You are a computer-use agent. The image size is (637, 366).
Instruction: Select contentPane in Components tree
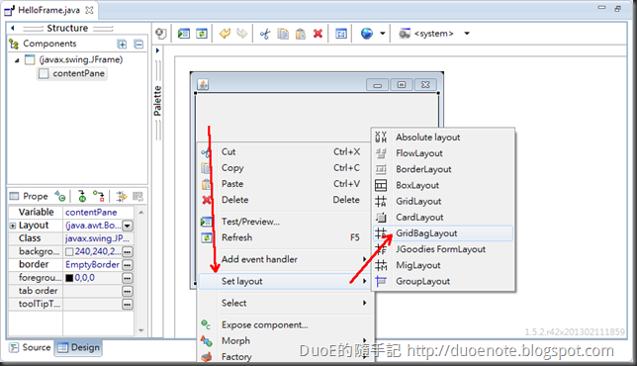point(72,73)
